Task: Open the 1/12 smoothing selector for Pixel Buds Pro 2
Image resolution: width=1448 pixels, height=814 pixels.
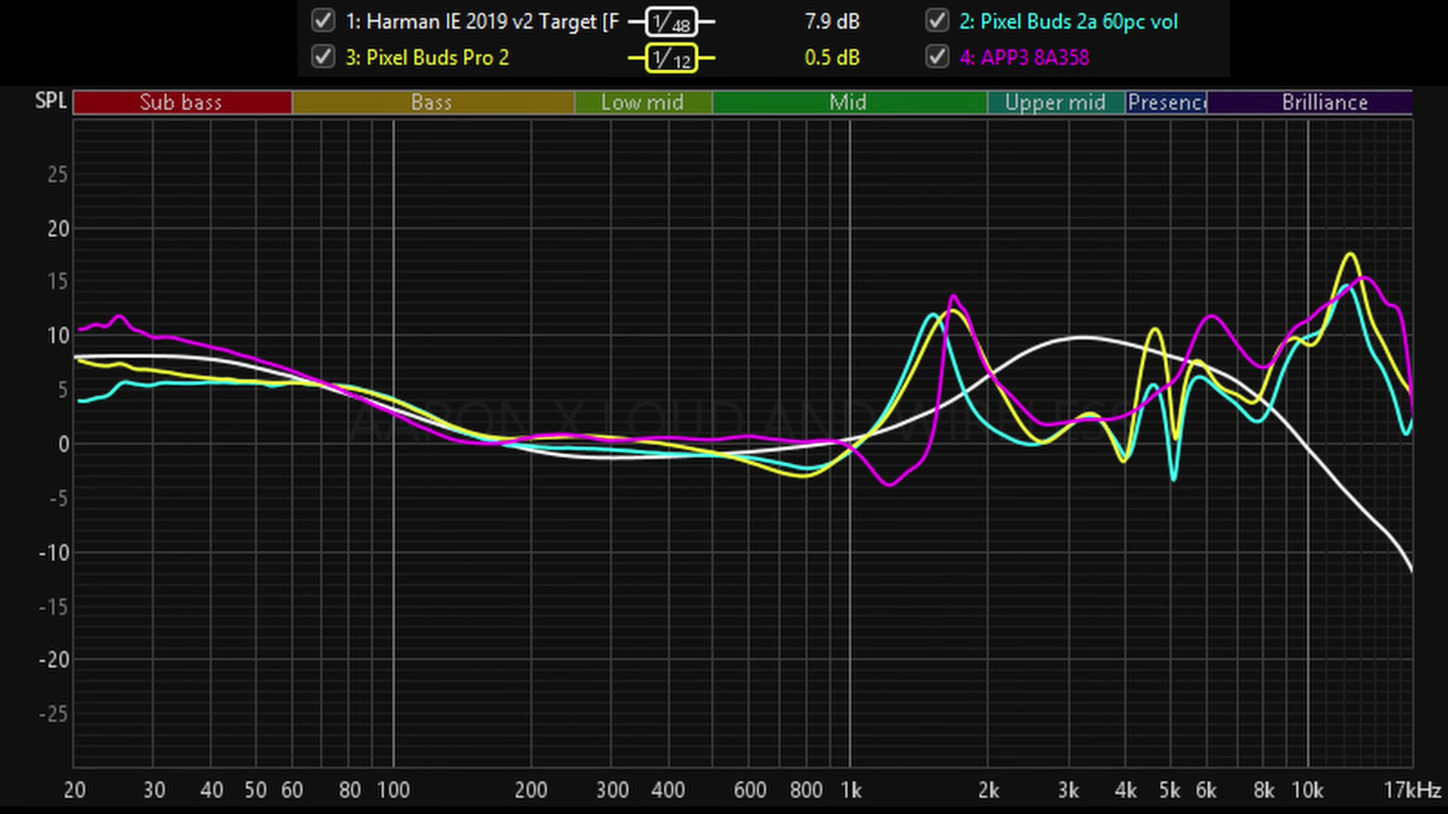Action: (671, 58)
